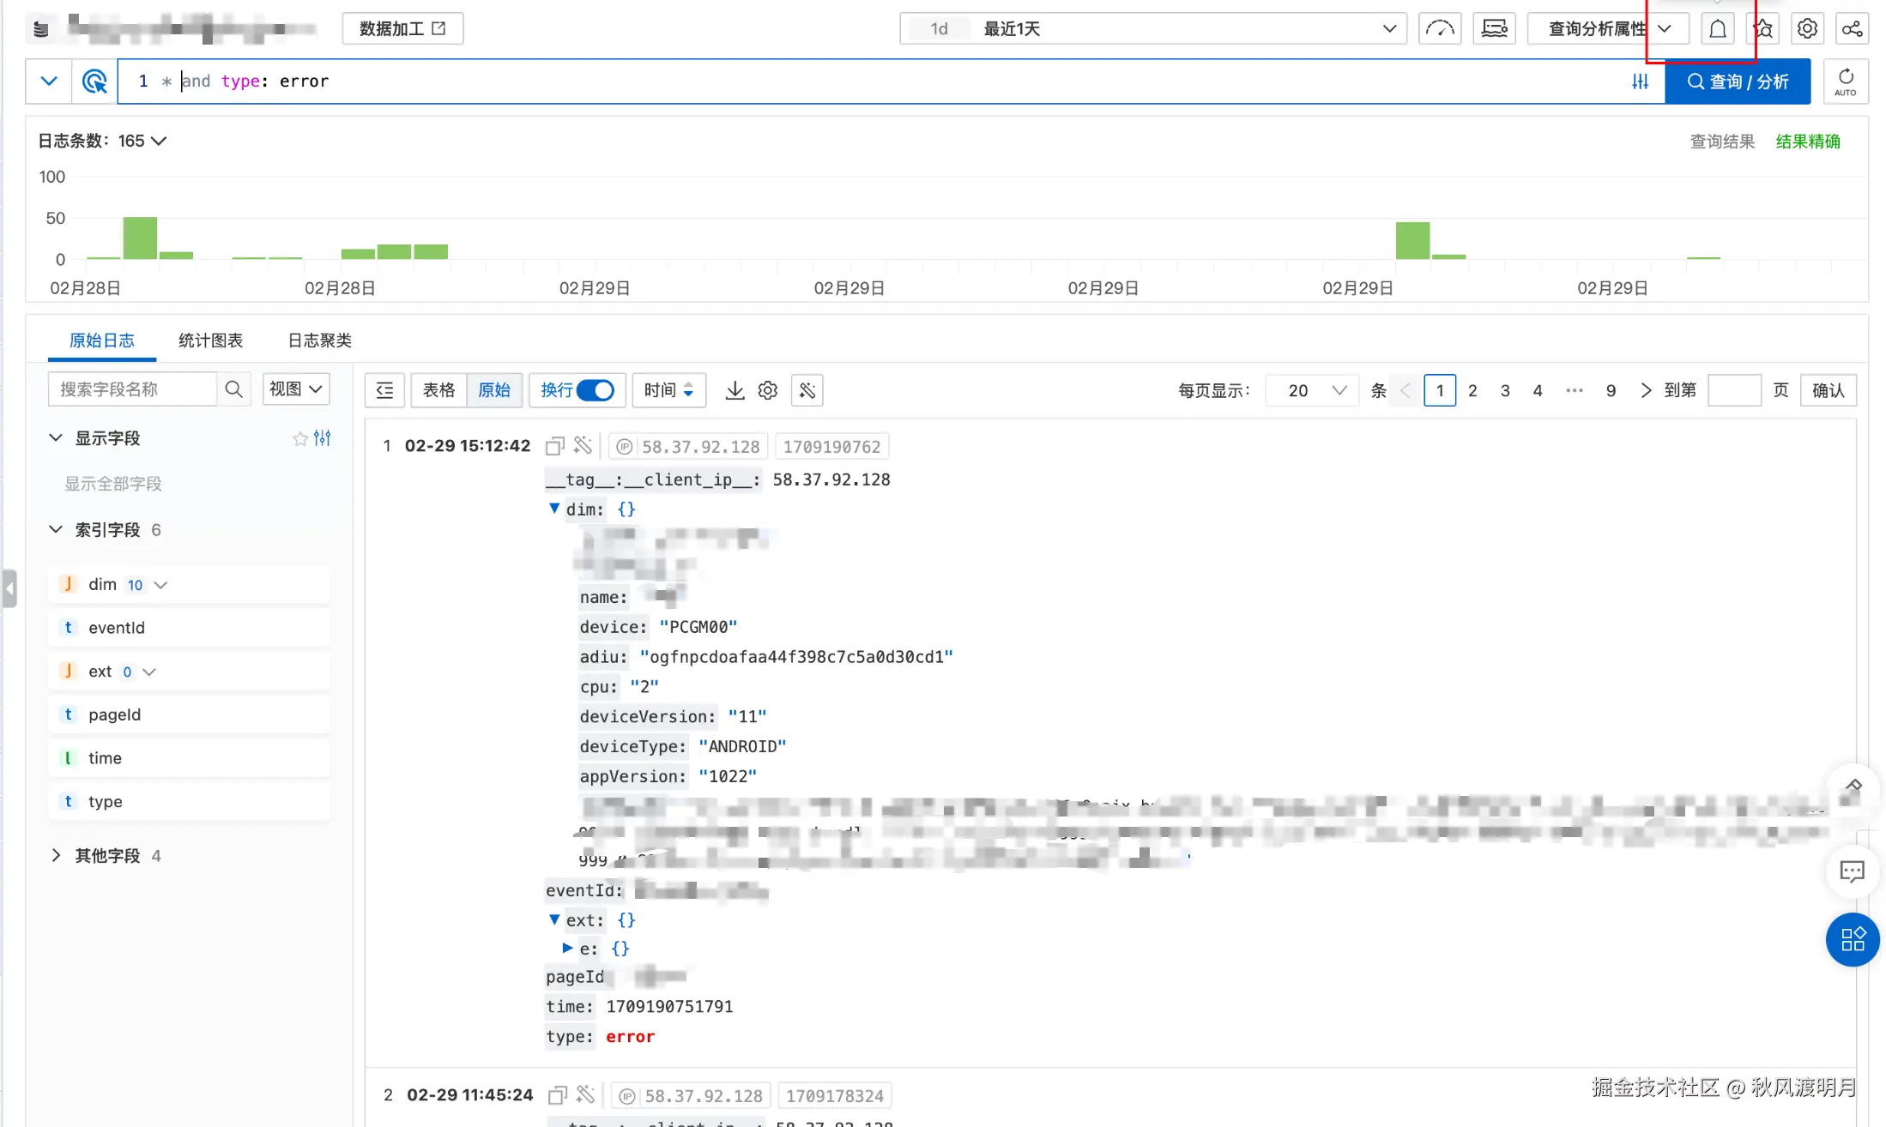Click the download logs icon

[x=734, y=390]
